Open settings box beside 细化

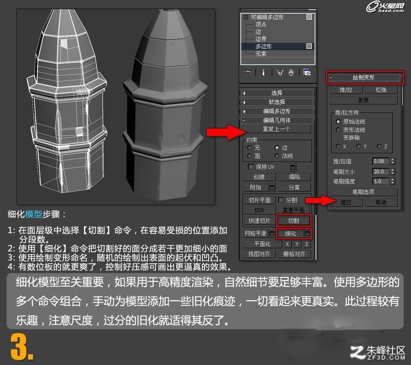(307, 233)
